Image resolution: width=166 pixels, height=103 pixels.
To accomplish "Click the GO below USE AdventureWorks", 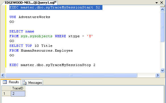I will point(12,22).
